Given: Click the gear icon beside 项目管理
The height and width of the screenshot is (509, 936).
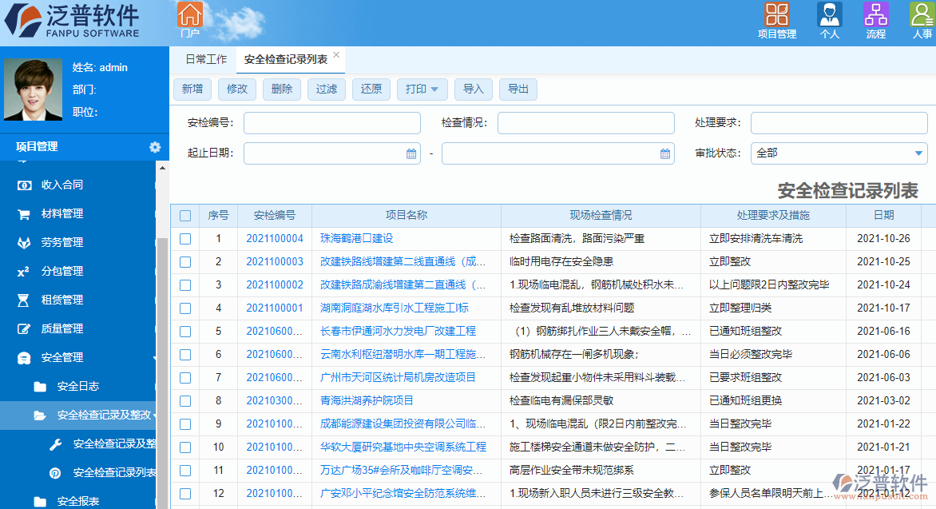Looking at the screenshot, I should [x=157, y=147].
